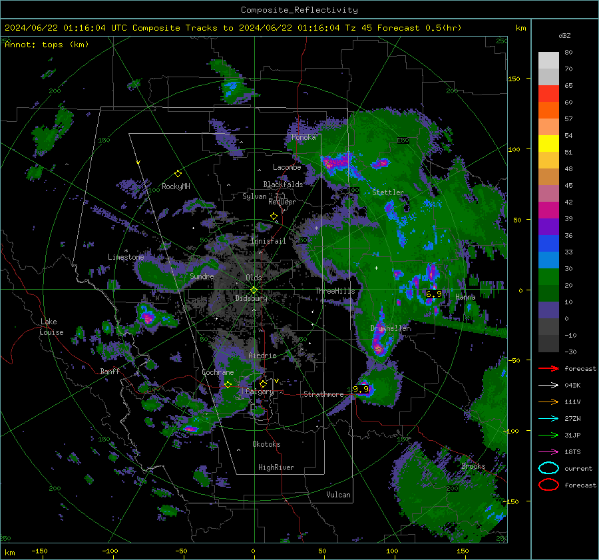The height and width of the screenshot is (560, 599).
Task: Click the Sylvan label
Action: point(254,196)
